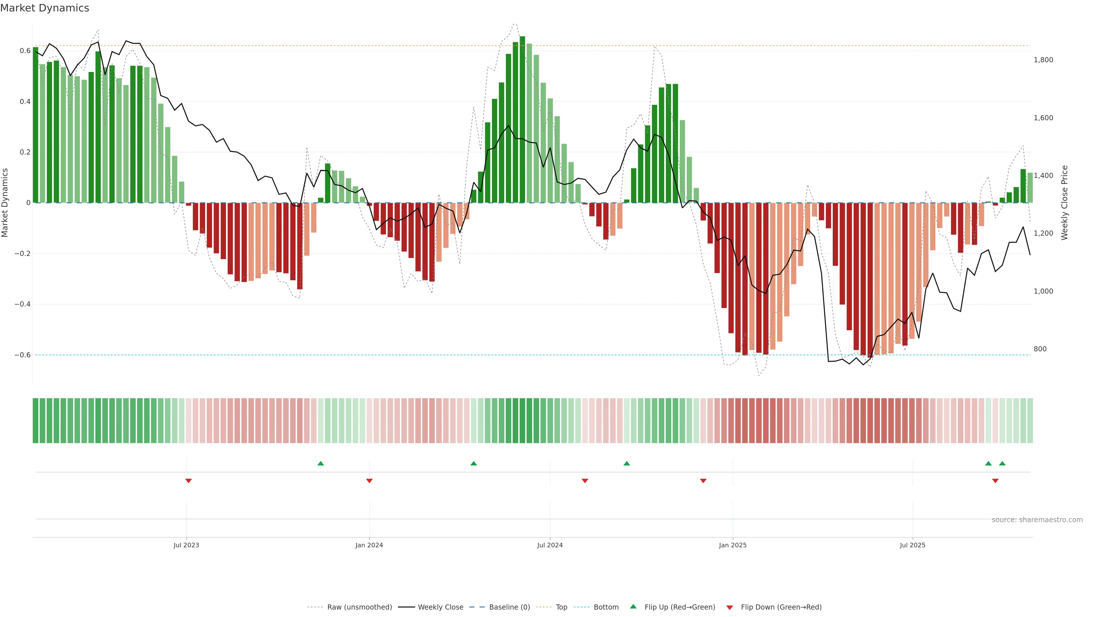Click the 1,800 price tick label
This screenshot has height=617, width=1097.
(x=1043, y=60)
